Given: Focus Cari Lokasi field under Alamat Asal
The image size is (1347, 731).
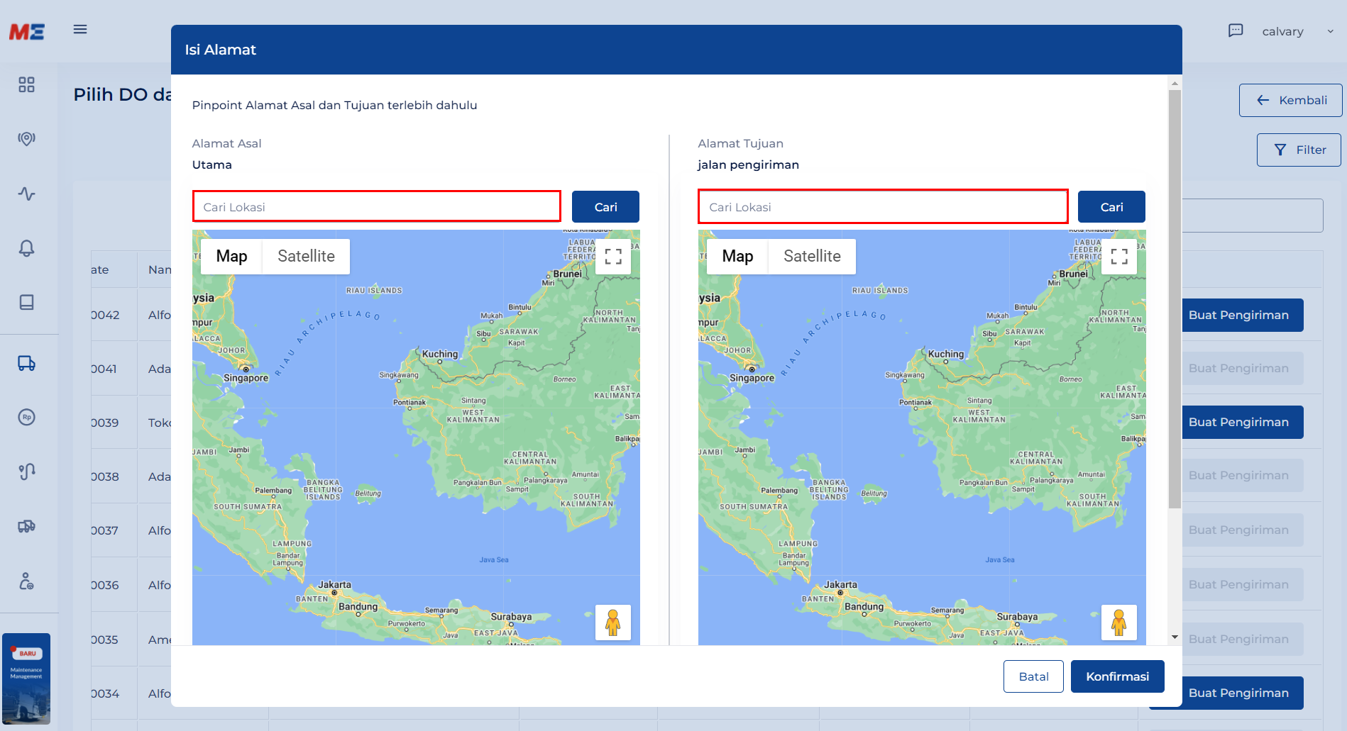Looking at the screenshot, I should click(x=377, y=206).
